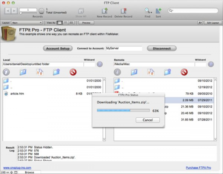The height and width of the screenshot is (174, 223).
Task: Click the toolbar quick search field
Action: click(193, 10)
